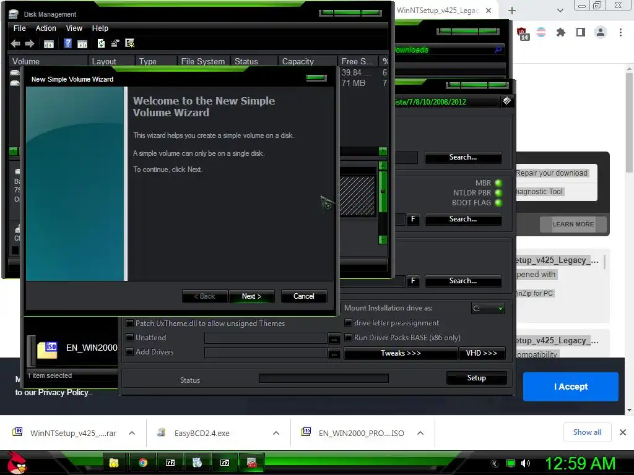The width and height of the screenshot is (634, 475).
Task: Expand WinNTSetup rar download chevron
Action: click(132, 433)
